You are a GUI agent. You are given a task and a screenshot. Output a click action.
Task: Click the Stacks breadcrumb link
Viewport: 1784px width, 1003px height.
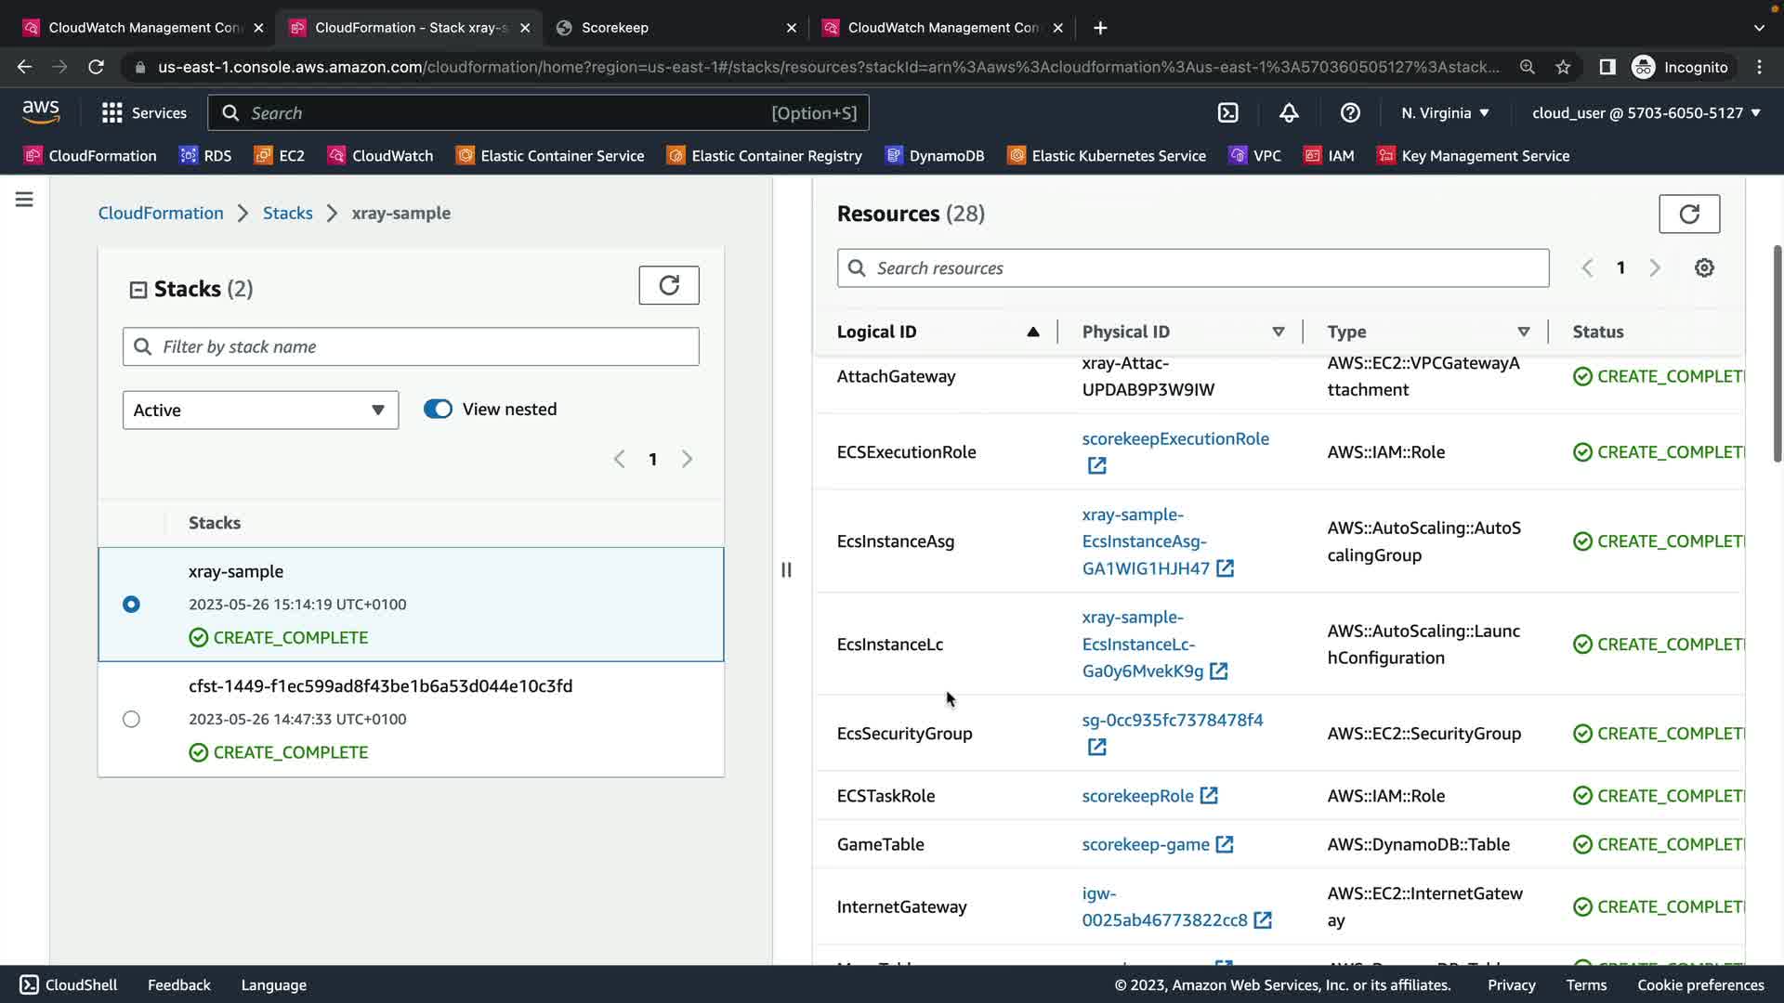(287, 214)
